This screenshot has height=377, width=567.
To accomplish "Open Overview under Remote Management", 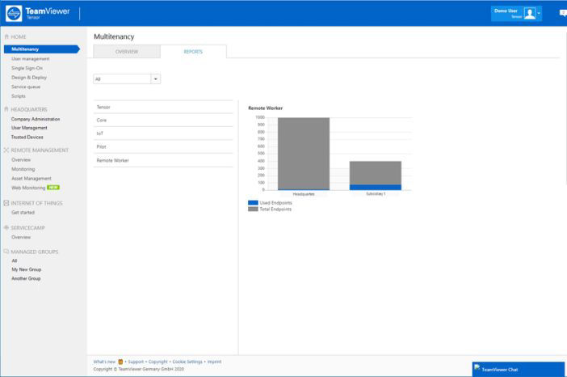I will (21, 159).
